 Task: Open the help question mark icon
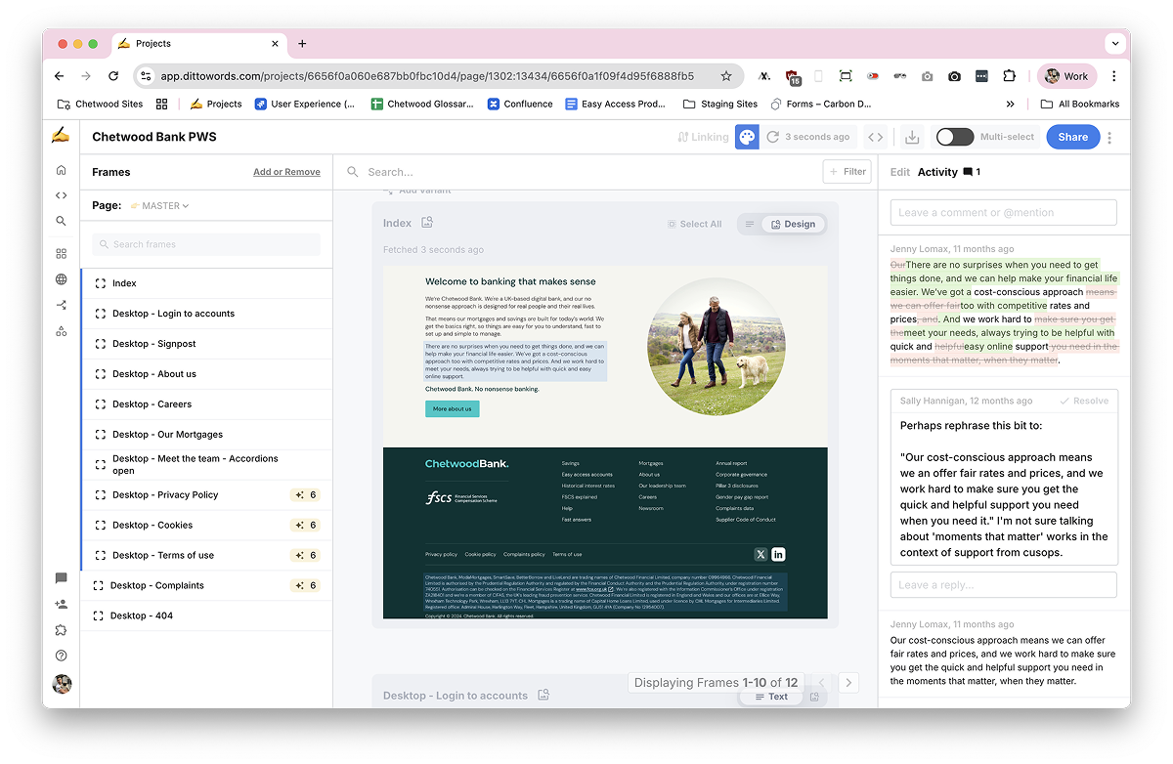[x=62, y=657]
